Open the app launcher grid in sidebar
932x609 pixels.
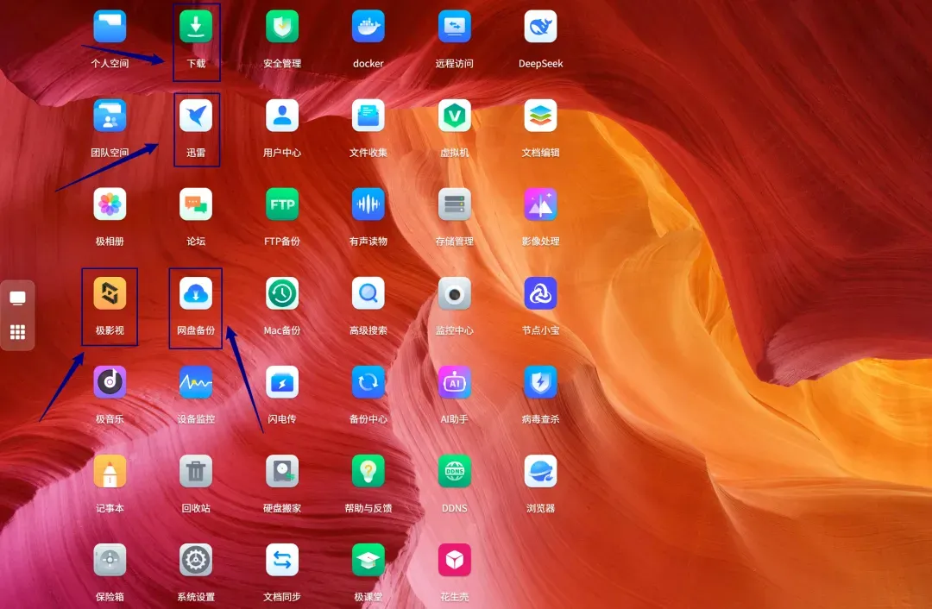(x=18, y=331)
